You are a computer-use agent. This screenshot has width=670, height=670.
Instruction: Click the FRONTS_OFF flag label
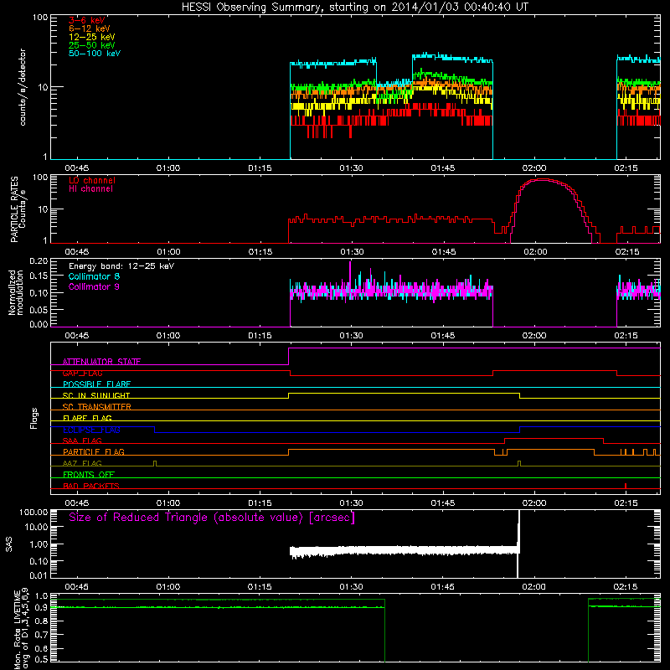pos(89,474)
